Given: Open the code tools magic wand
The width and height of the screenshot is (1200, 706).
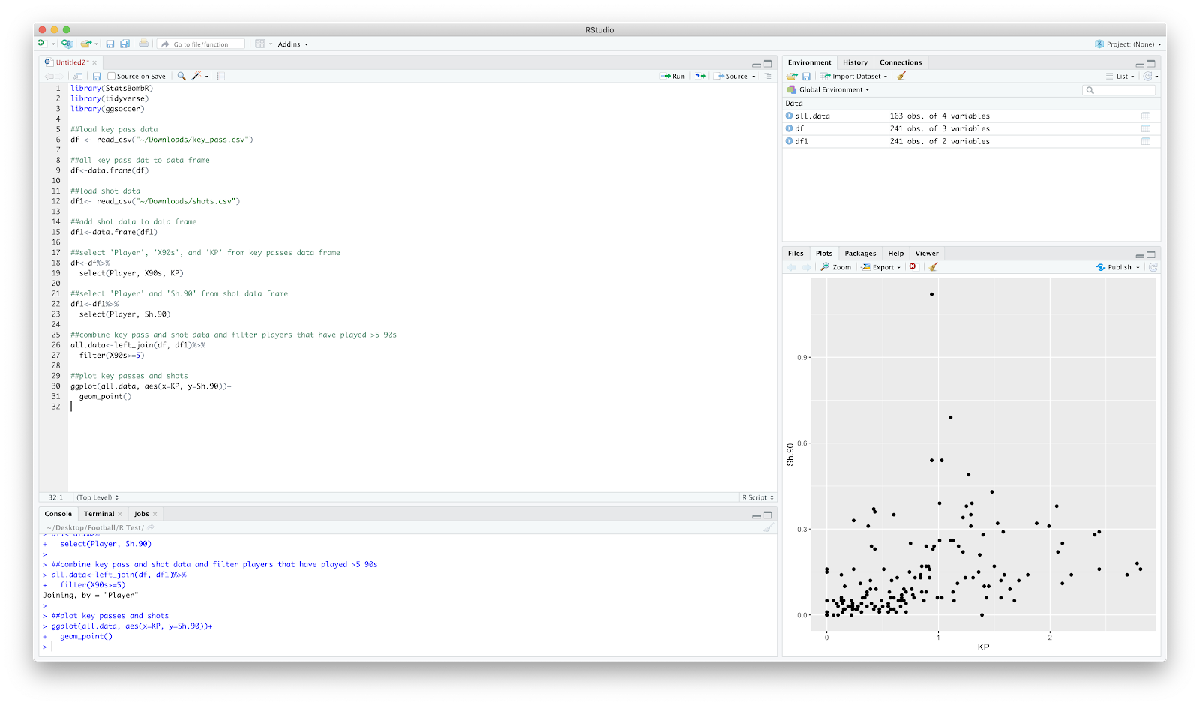Looking at the screenshot, I should (196, 76).
